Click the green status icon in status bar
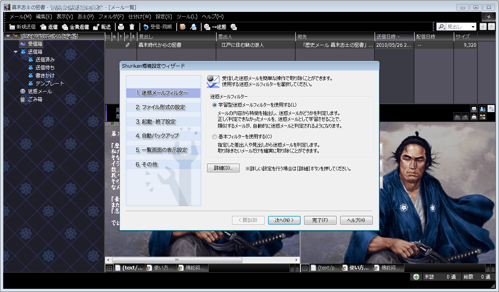499x292 pixels. pos(416,277)
